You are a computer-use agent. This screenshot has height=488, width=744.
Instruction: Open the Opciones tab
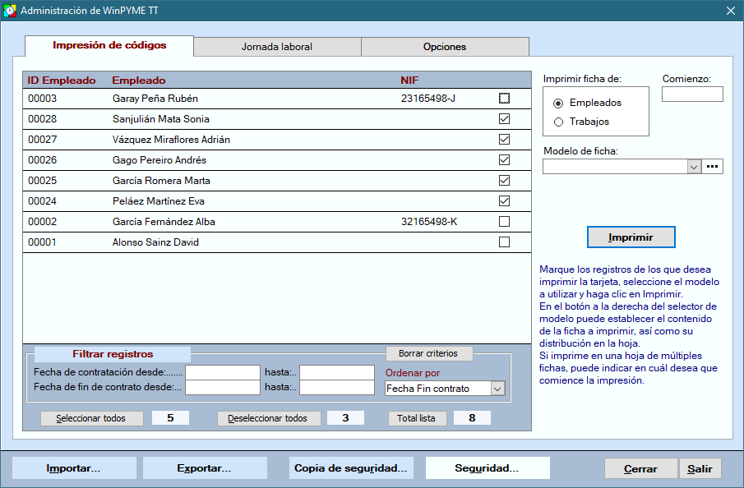pos(445,47)
